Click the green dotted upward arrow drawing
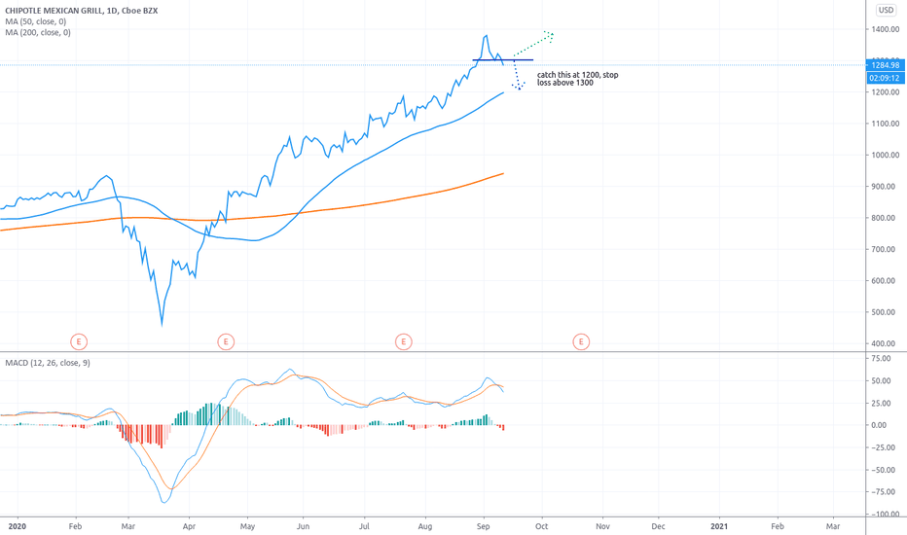This screenshot has width=907, height=535. point(534,44)
